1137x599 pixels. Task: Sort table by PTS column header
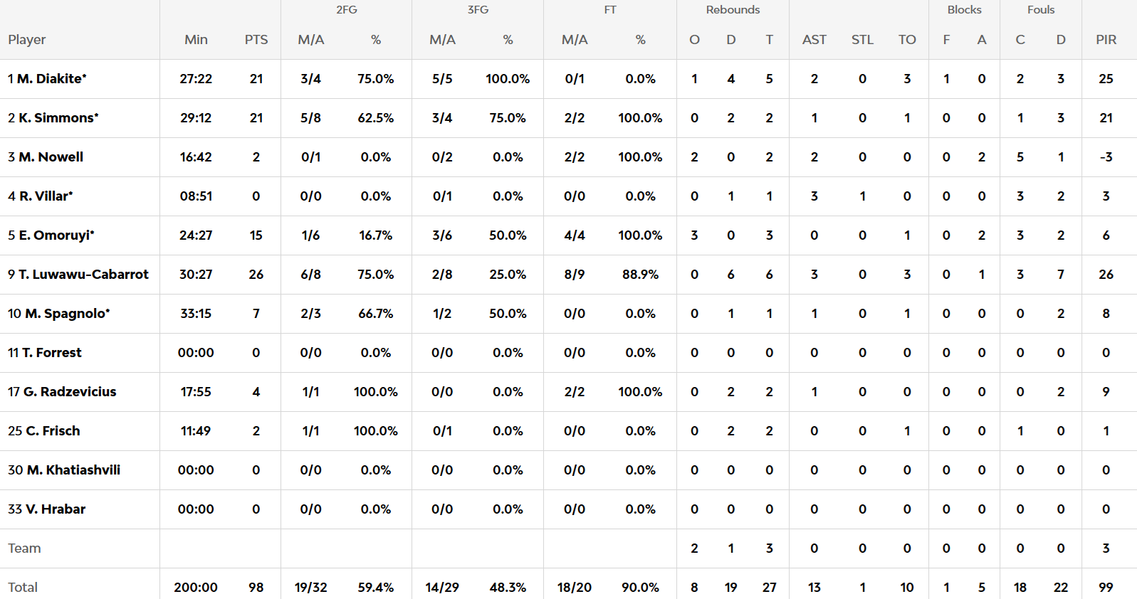[256, 40]
